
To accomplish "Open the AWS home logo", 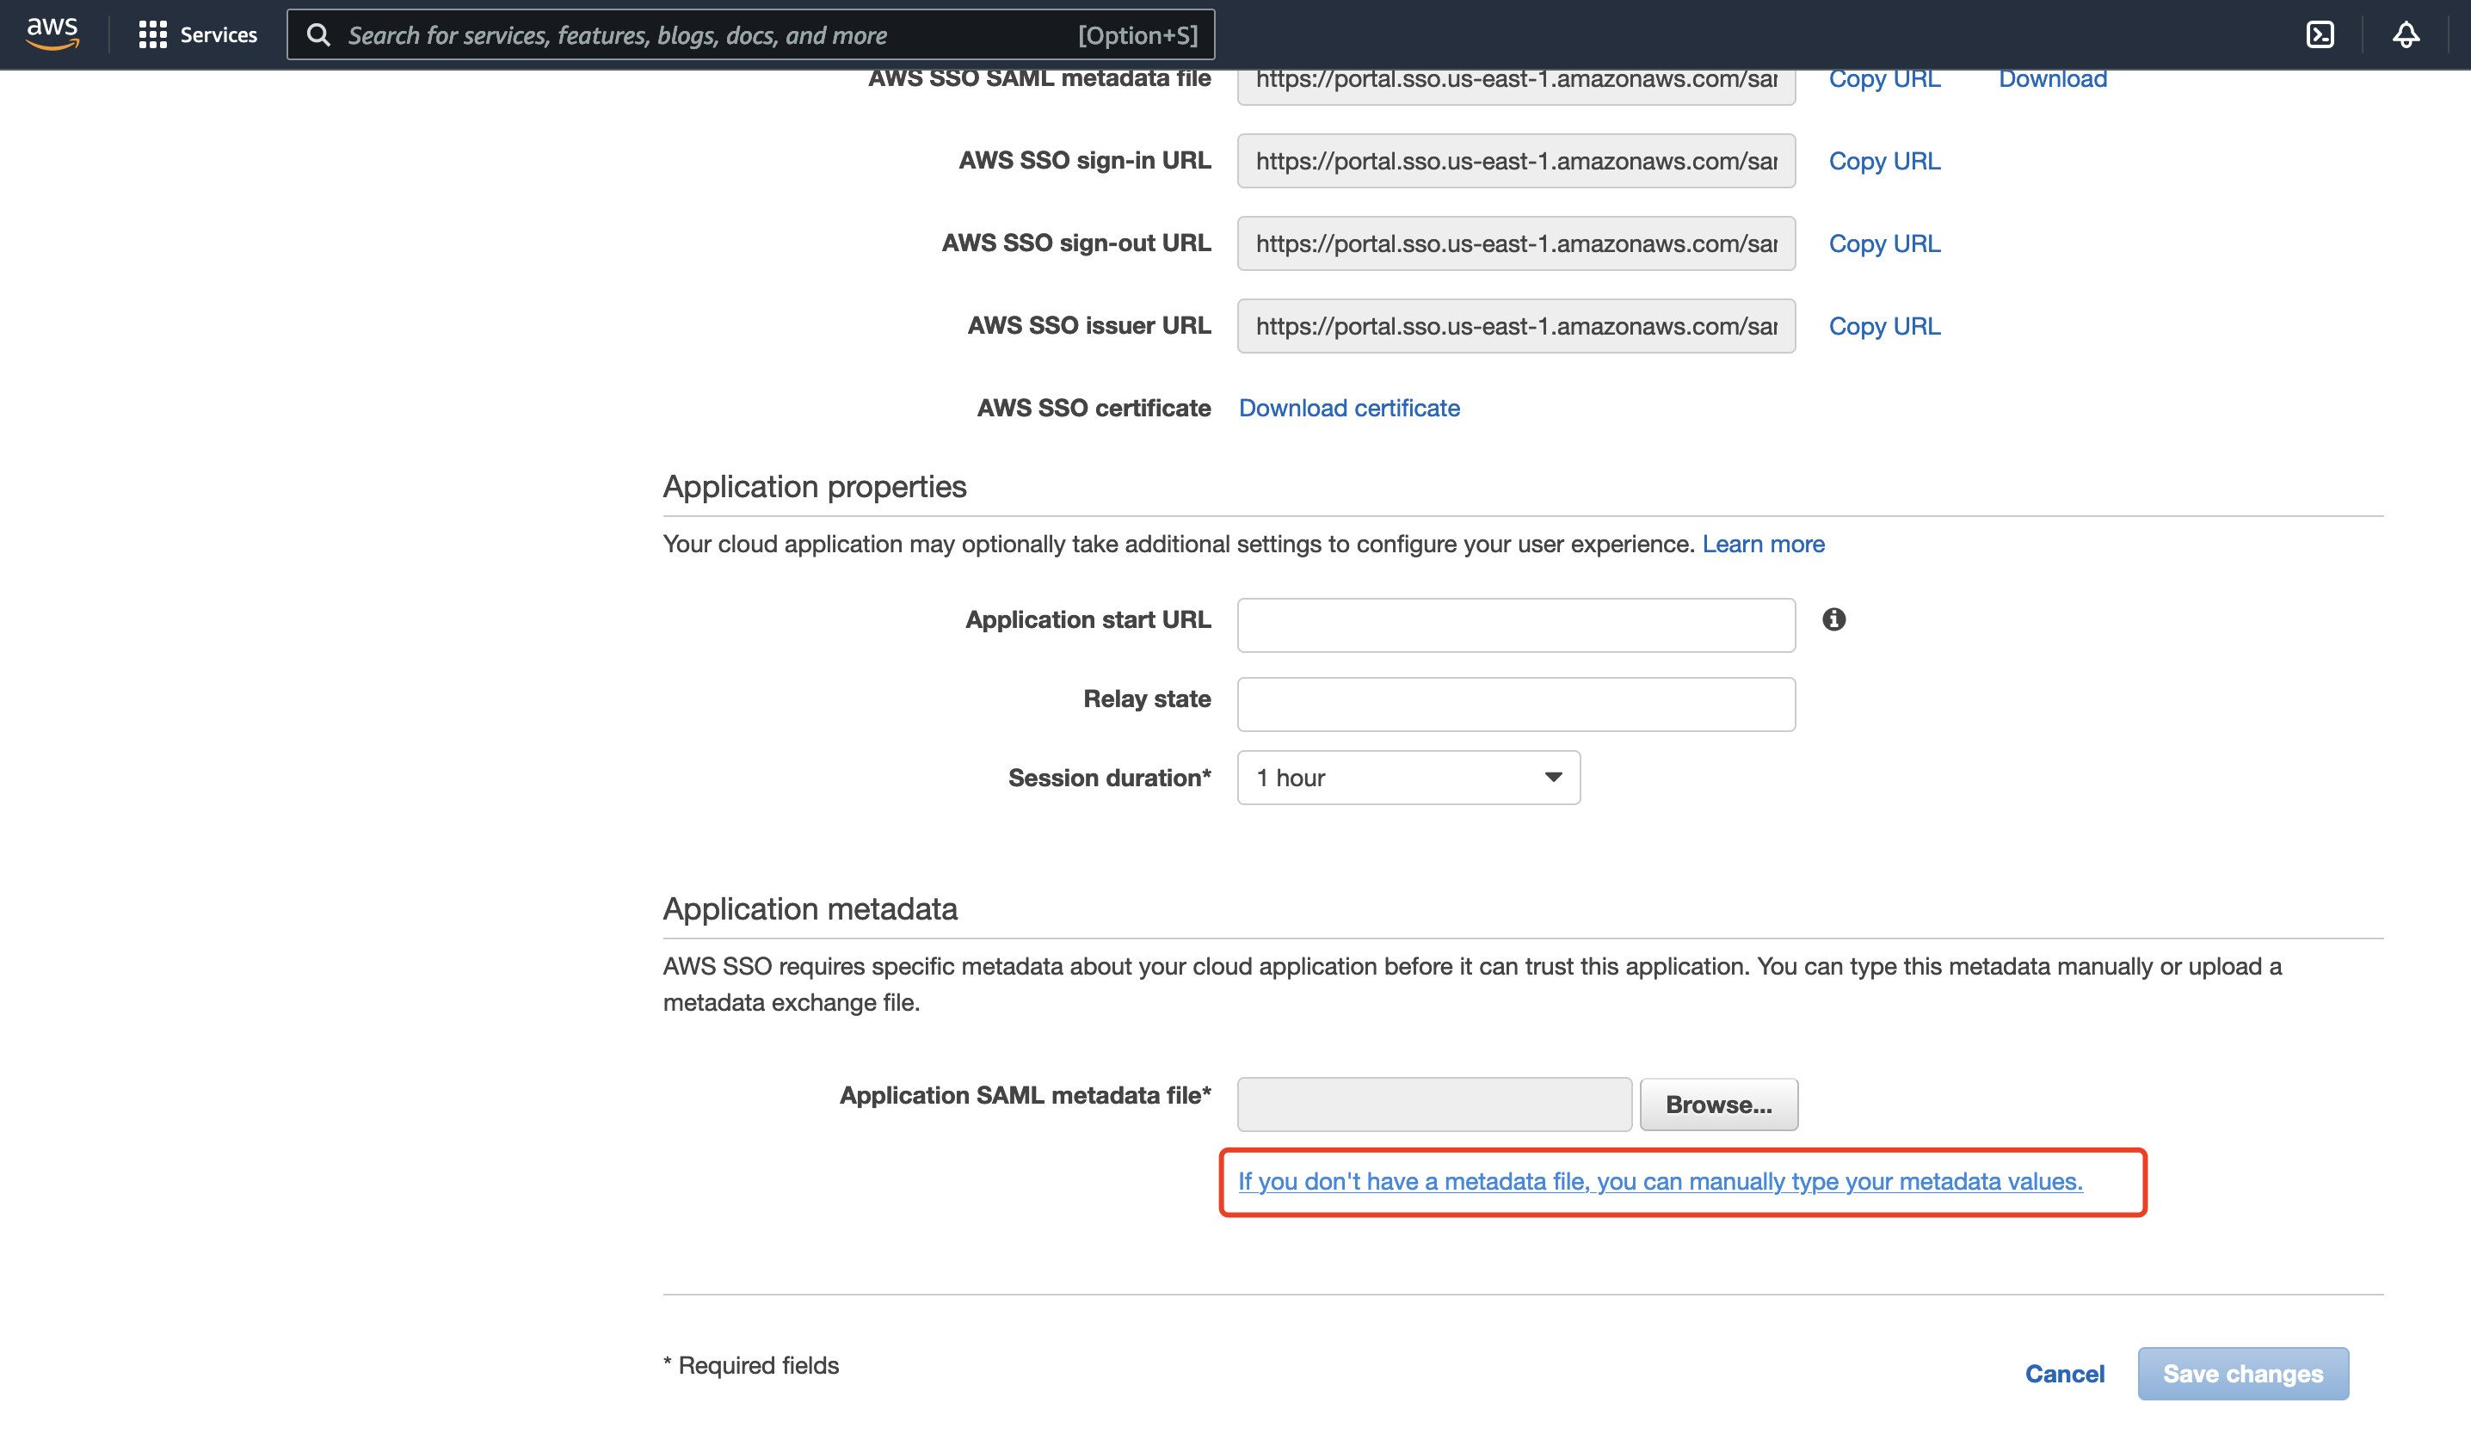I will 53,34.
